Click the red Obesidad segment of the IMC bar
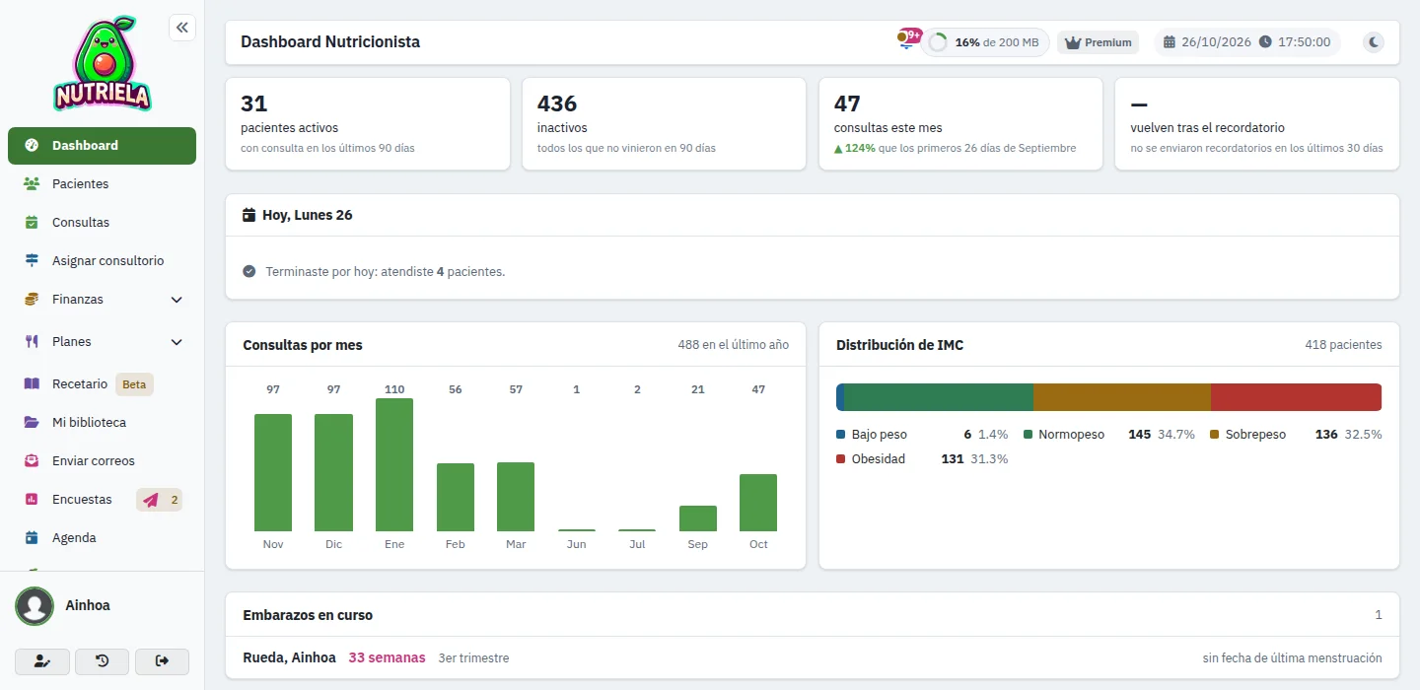The image size is (1420, 690). tap(1296, 397)
